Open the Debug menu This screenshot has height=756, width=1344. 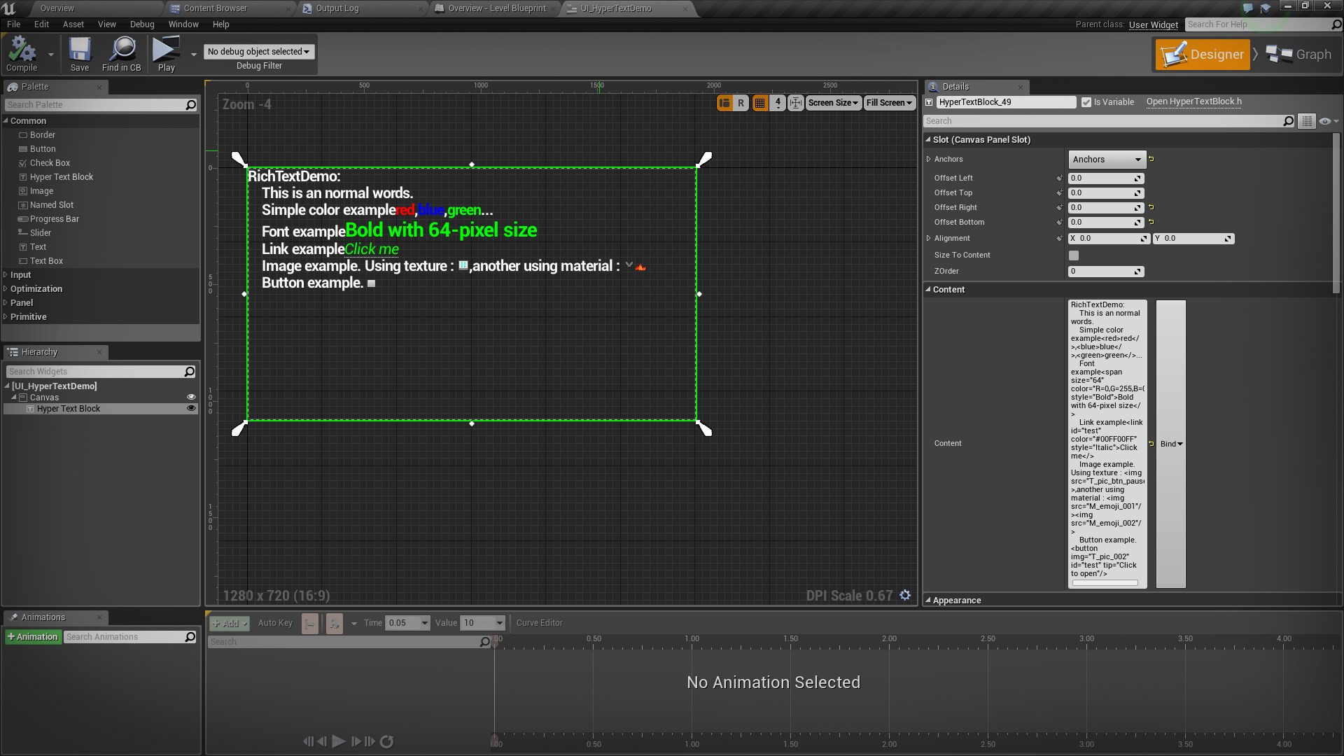142,24
